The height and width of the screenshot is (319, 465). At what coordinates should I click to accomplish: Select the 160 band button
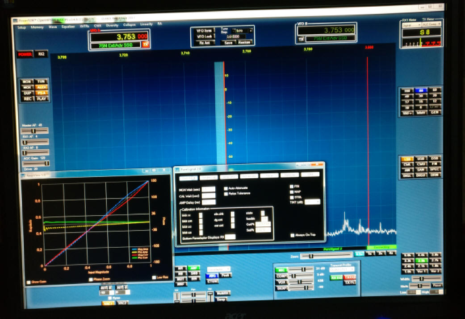[x=407, y=91]
